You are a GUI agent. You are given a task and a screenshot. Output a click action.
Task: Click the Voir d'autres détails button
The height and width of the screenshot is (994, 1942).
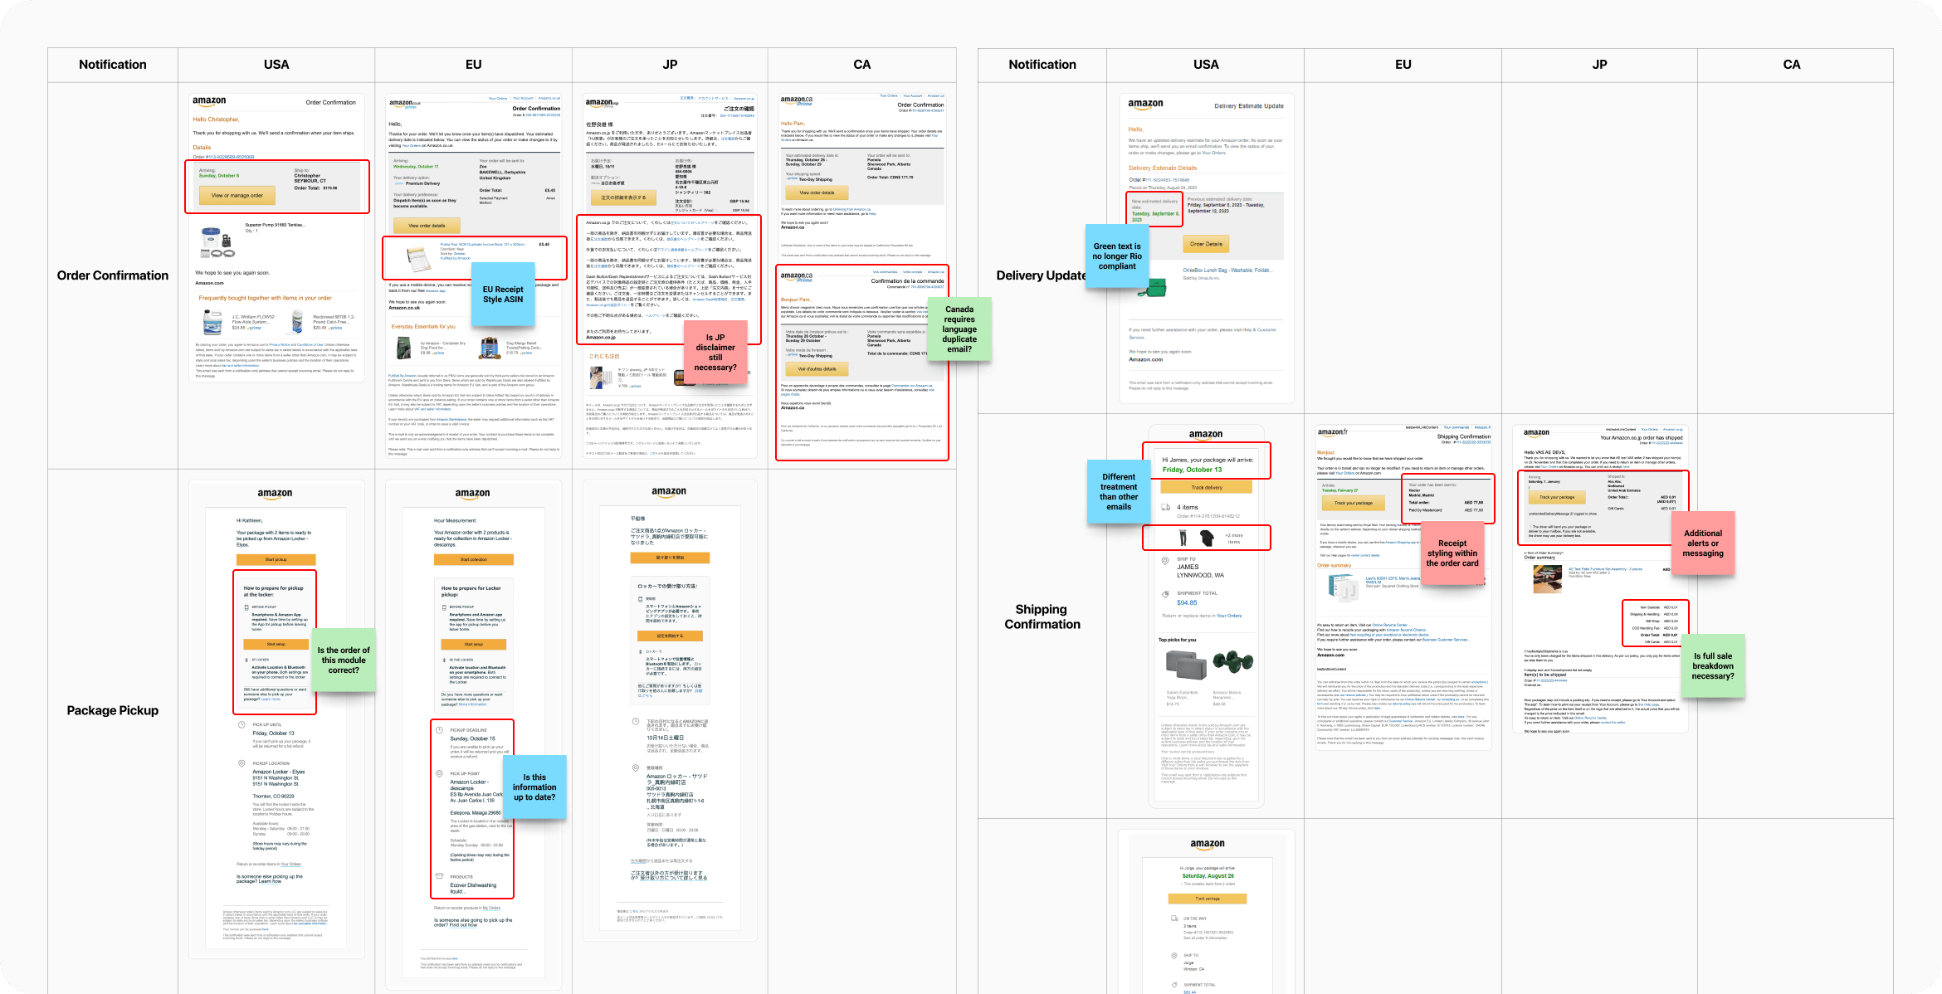coord(817,369)
